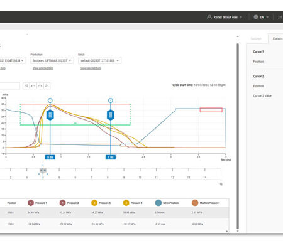Click scrollbar up arrow
283x248 pixels.
click(238, 36)
